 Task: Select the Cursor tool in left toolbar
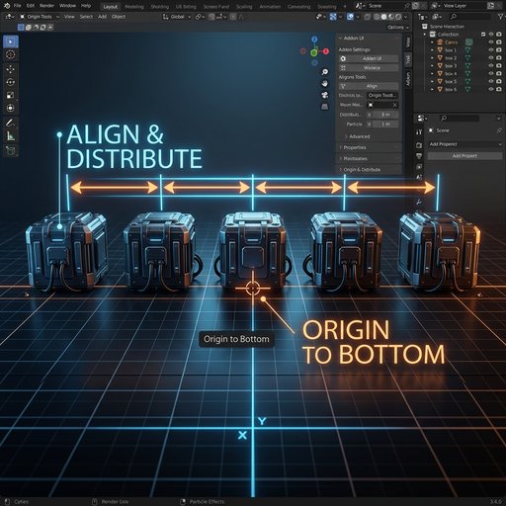coord(11,54)
